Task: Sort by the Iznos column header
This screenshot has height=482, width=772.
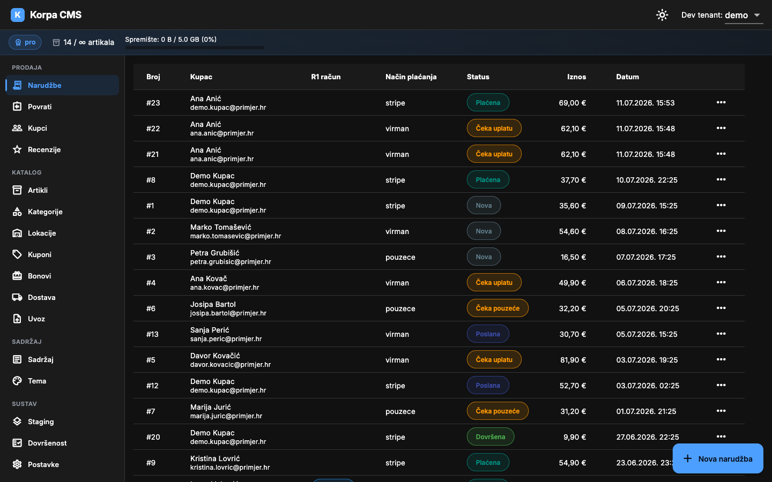Action: point(576,77)
